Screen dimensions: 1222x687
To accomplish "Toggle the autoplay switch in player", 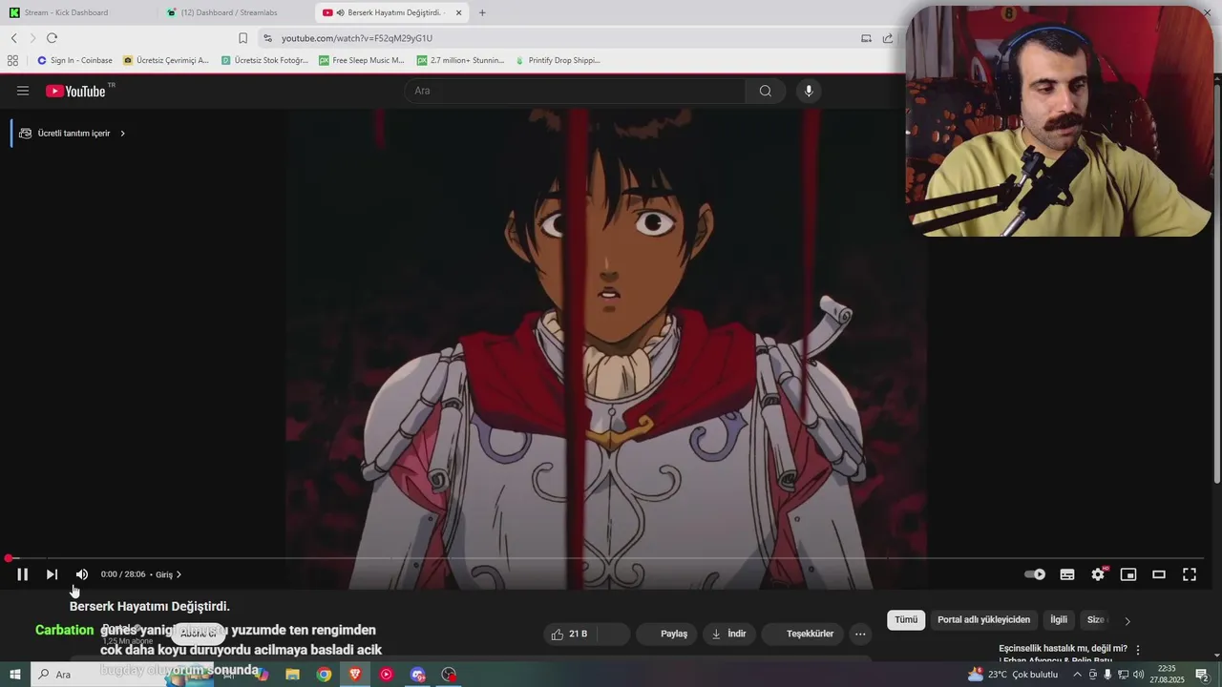I will tap(1035, 574).
